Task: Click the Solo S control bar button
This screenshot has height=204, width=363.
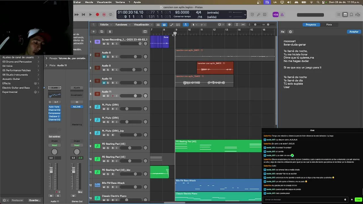Action: [265, 14]
